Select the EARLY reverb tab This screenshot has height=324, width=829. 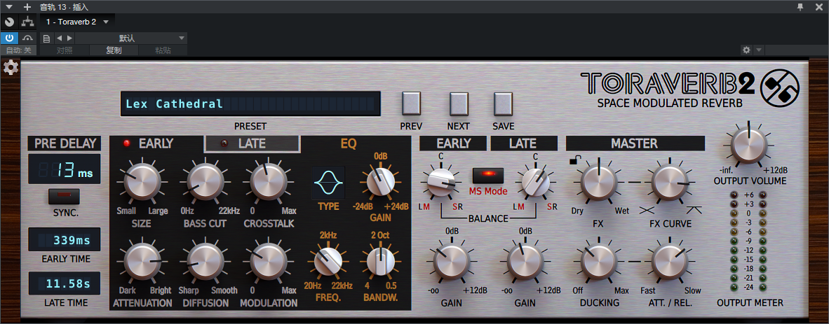click(156, 143)
